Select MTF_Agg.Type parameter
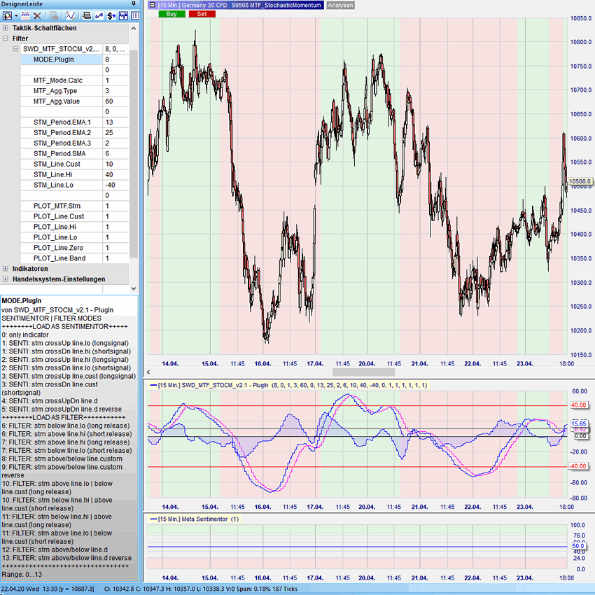 [62, 91]
